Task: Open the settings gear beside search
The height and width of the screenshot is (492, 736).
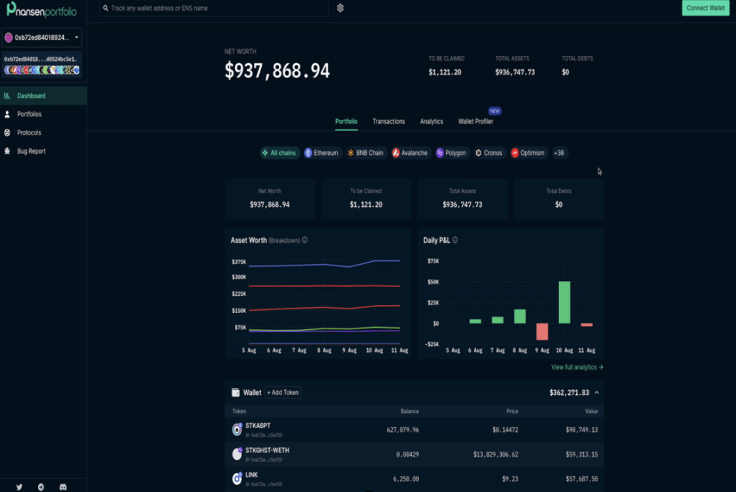Action: (339, 8)
